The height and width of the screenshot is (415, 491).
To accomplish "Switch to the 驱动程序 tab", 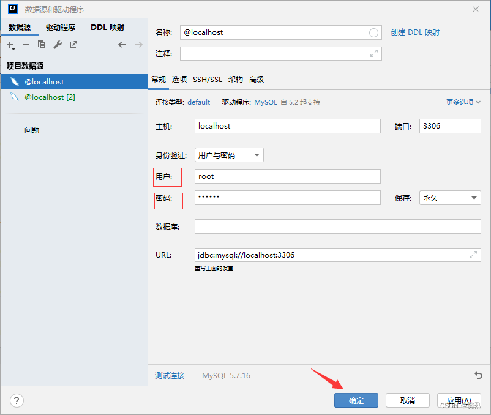I will [x=61, y=27].
